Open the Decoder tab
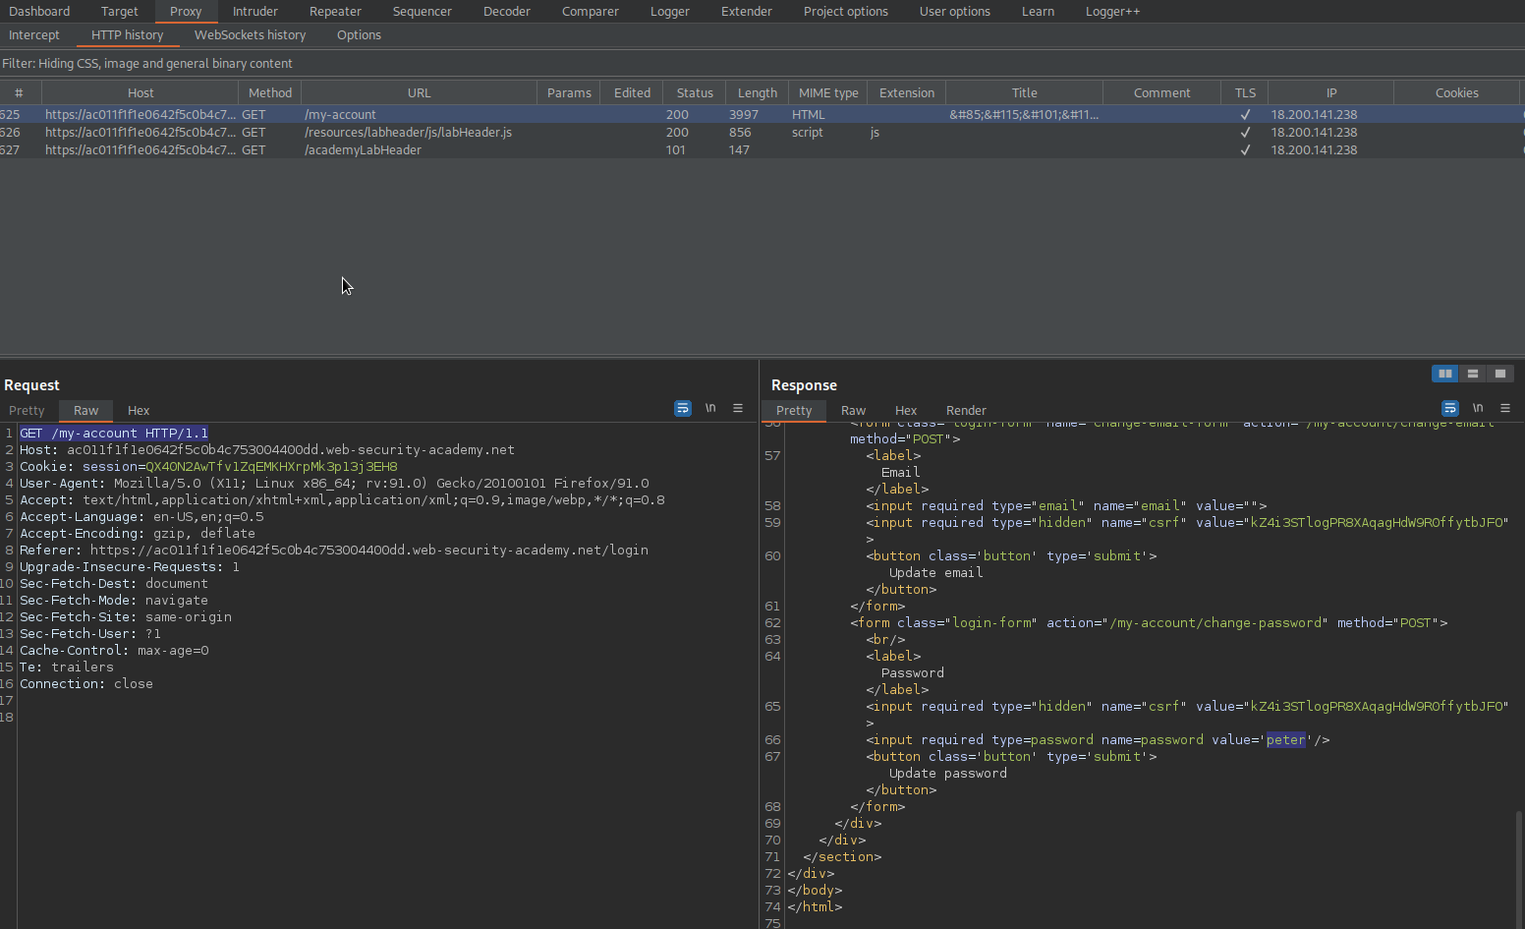The height and width of the screenshot is (929, 1525). tap(507, 12)
